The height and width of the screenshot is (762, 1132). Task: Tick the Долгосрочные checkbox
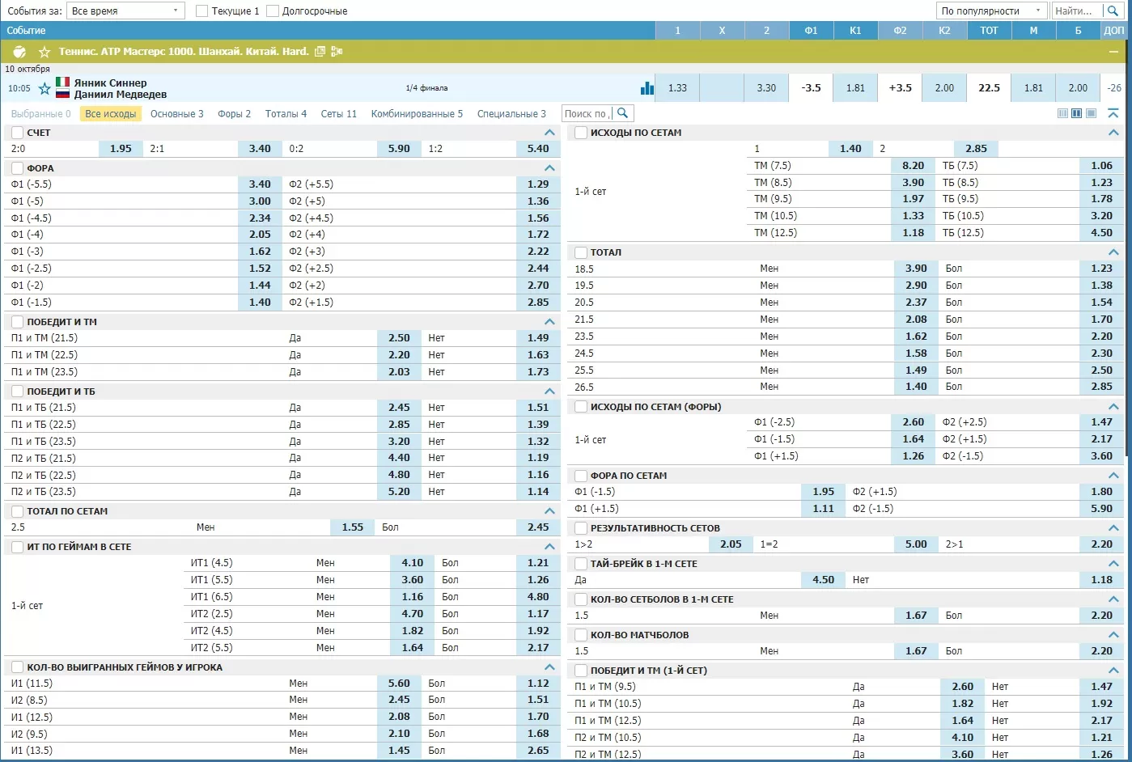(273, 11)
